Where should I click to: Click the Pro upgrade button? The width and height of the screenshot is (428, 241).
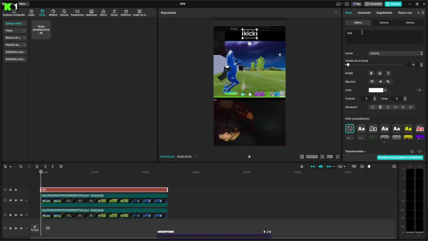point(356,4)
